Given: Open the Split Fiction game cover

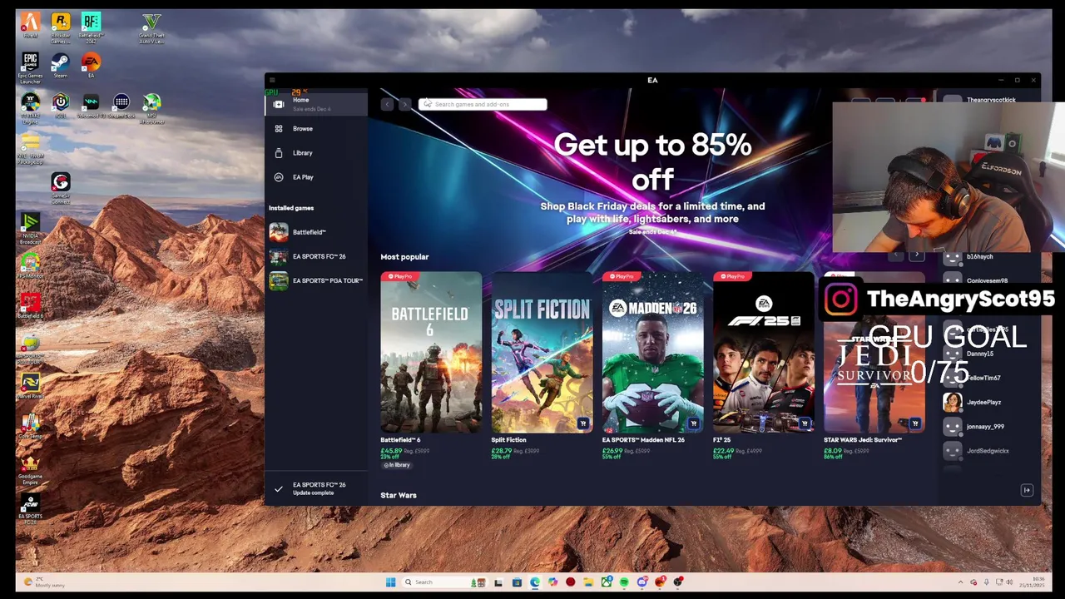Looking at the screenshot, I should click(x=542, y=352).
